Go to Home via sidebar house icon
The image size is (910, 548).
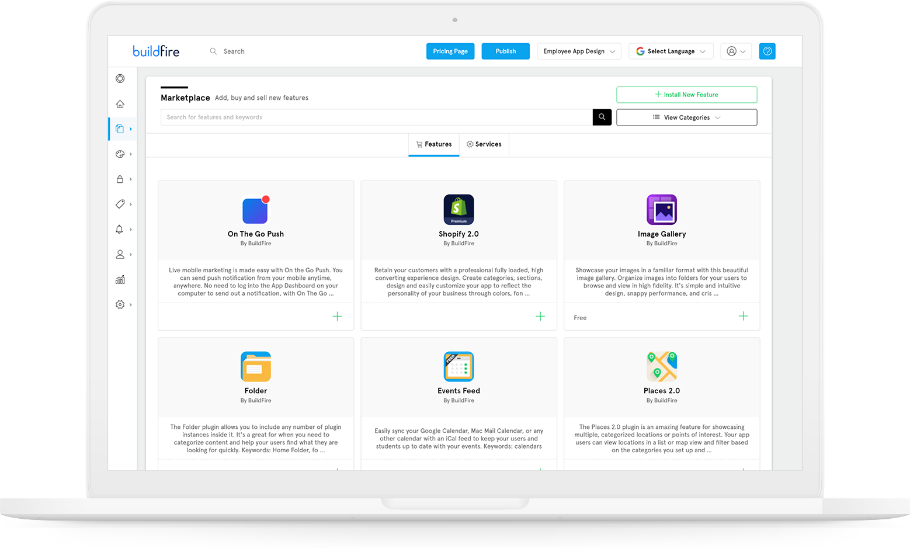coord(120,104)
